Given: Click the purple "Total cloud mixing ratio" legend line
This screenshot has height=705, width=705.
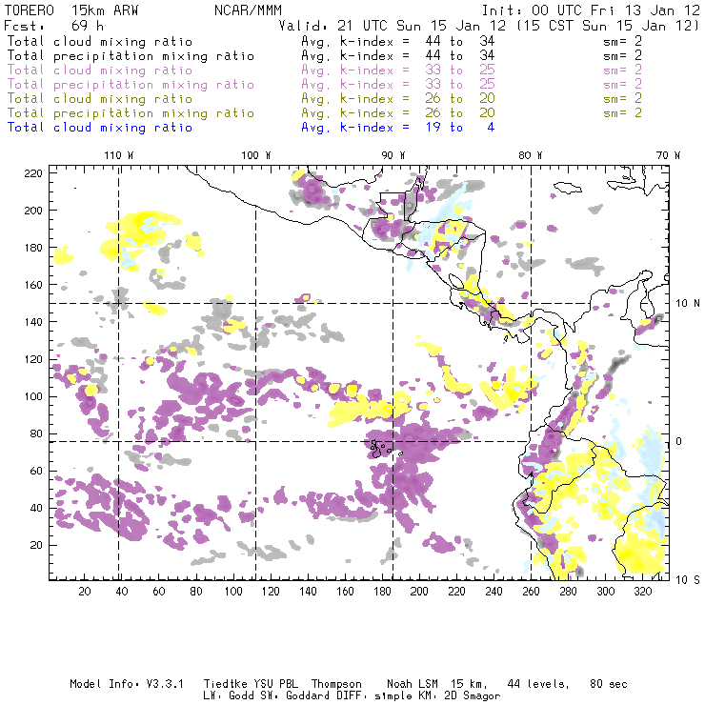Looking at the screenshot, I should pos(100,70).
